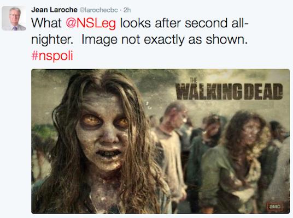The image size is (293, 218).
Task: Click the WALKING DEAD title in image
Action: [x=229, y=92]
